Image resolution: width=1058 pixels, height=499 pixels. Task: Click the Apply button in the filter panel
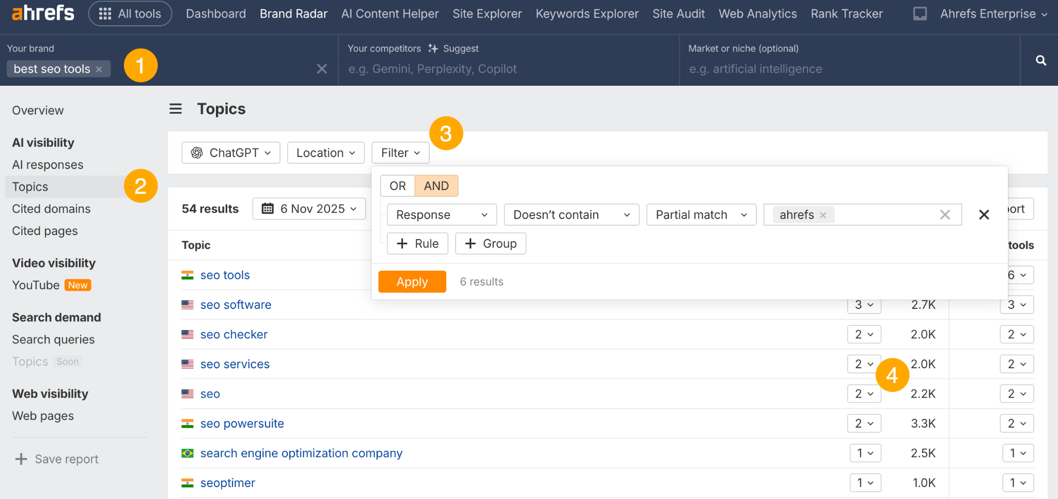coord(412,282)
